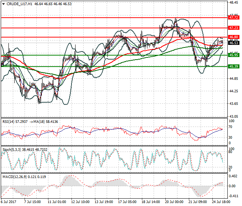This screenshot has height=206, width=242.
Task: Click the 43.05 price scale value
Action: pos(234,116)
